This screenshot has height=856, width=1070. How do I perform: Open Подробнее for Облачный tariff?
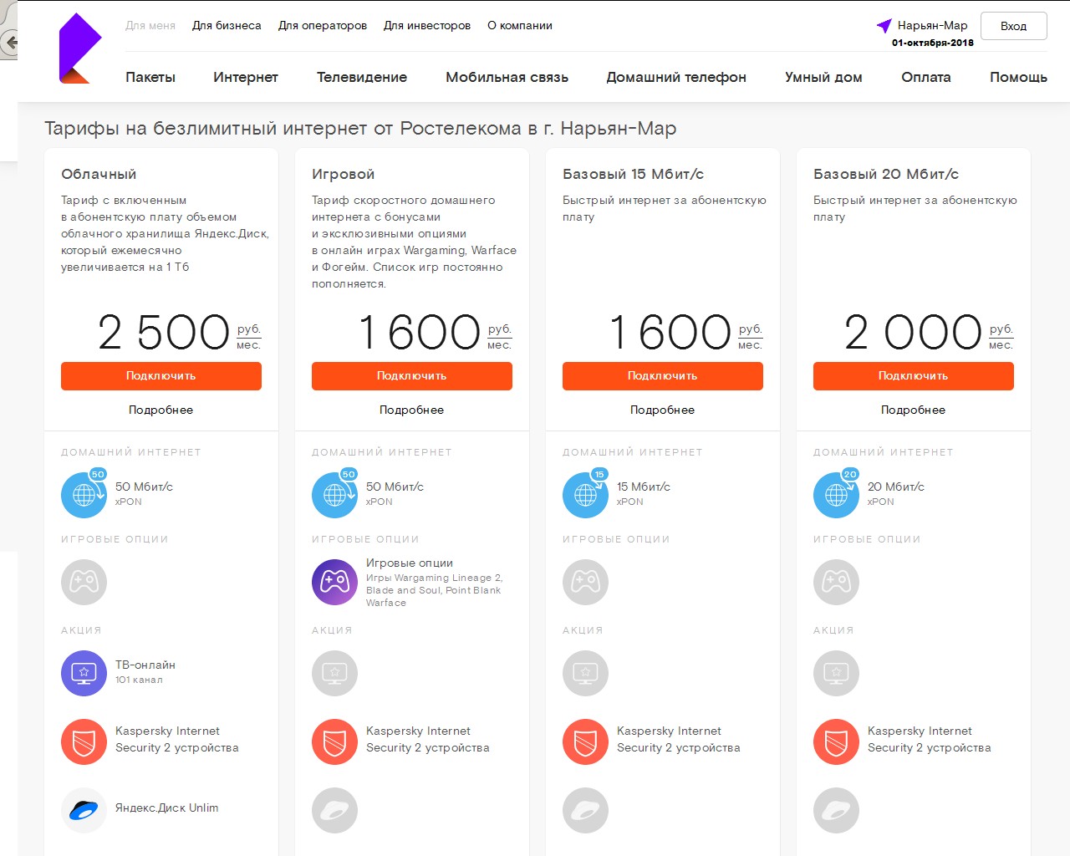tap(160, 410)
